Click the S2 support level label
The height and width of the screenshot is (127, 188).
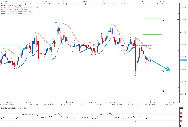pyautogui.click(x=163, y=91)
